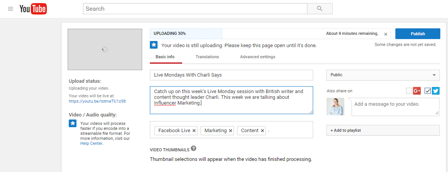Open the hamburger guide menu
This screenshot has height=172, width=448.
[10, 9]
